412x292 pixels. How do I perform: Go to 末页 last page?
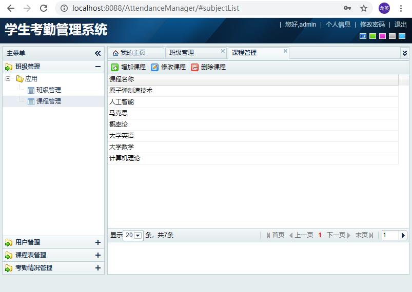click(364, 235)
